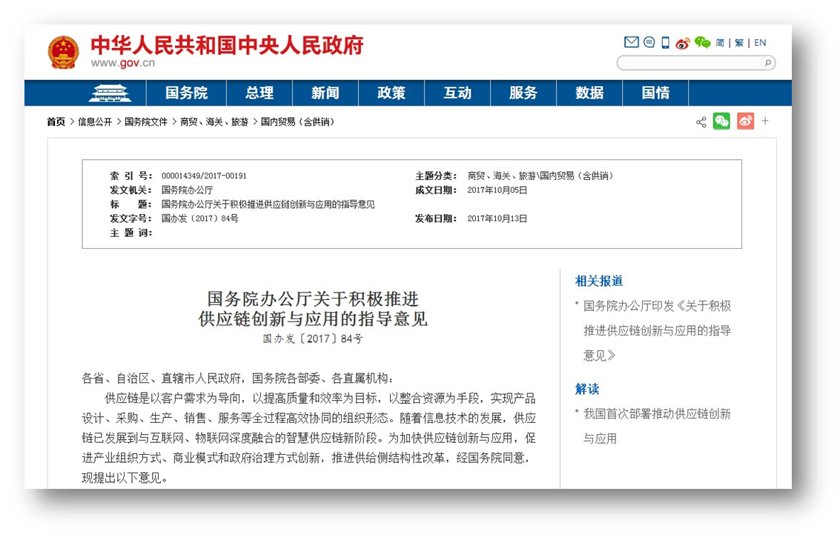This screenshot has width=840, height=537.
Task: Go to 首页 in the breadcrumb
Action: [56, 122]
